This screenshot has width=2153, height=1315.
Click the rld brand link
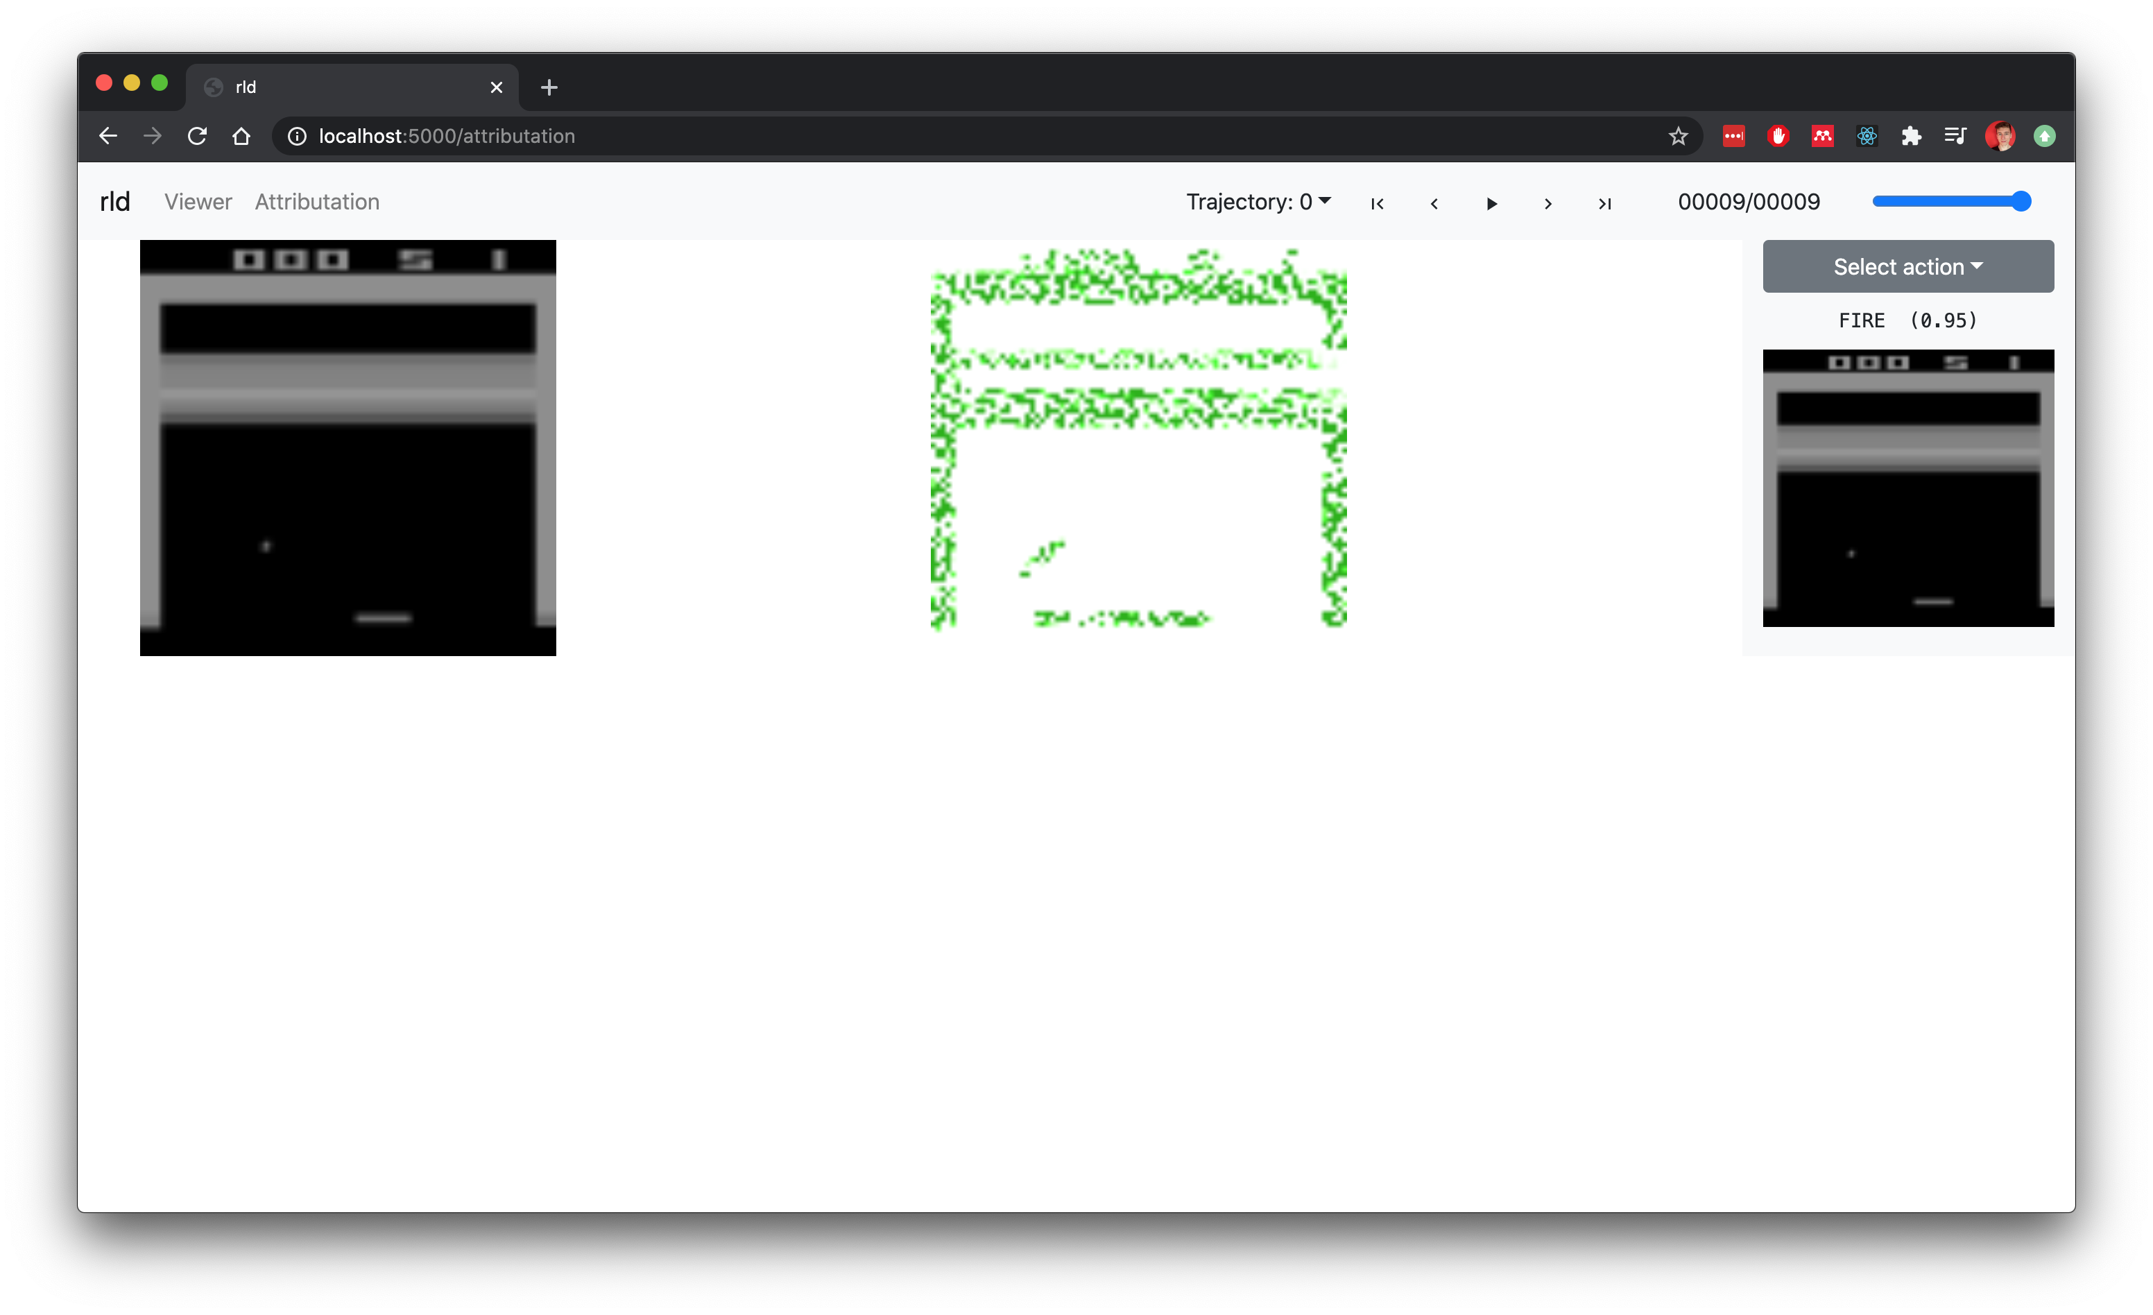pos(114,202)
